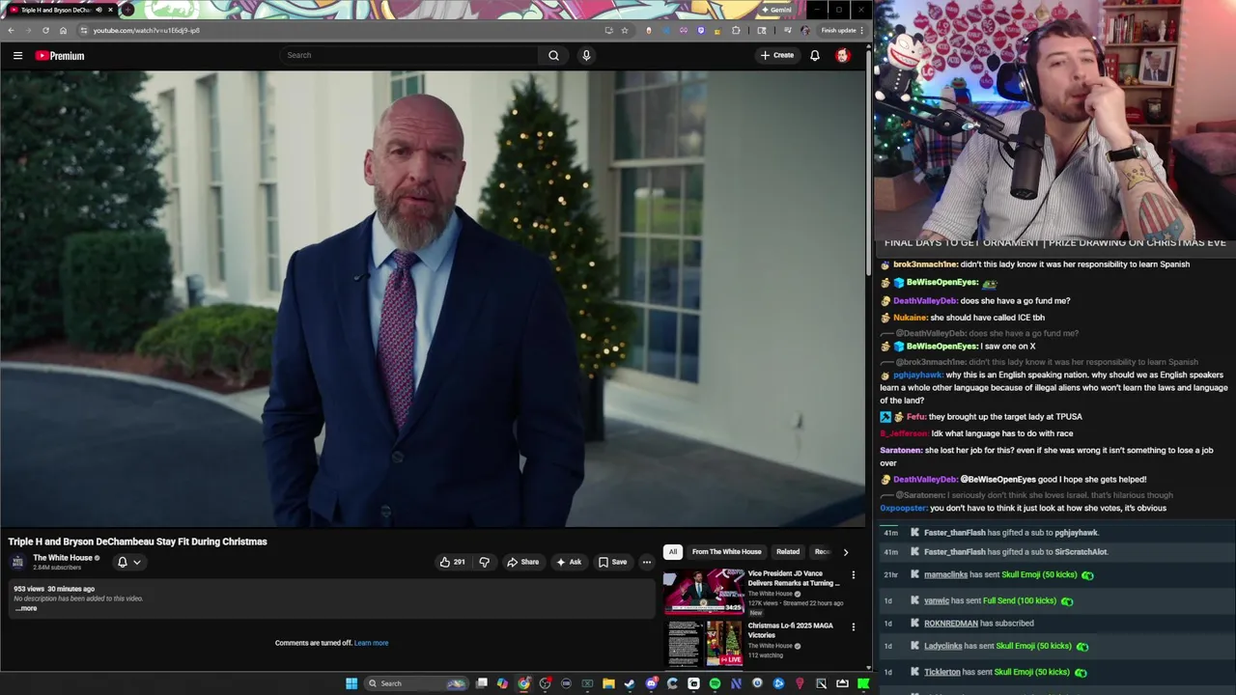Screen dimensions: 1236x695
Task: Open Windows Start menu
Action: 351,683
